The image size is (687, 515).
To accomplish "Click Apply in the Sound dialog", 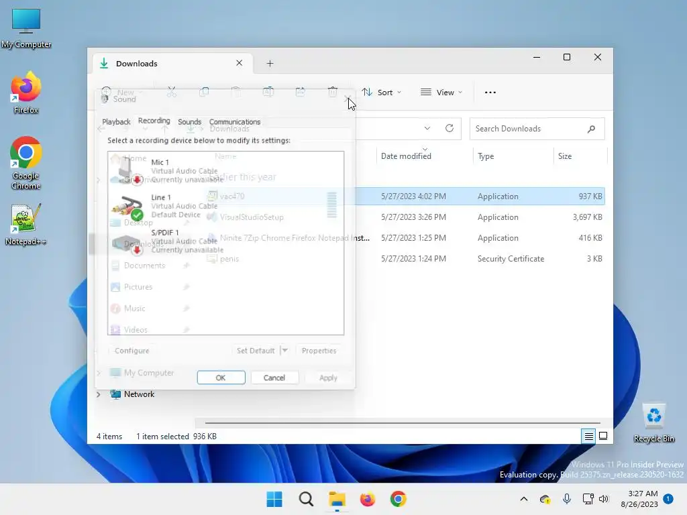I will point(328,378).
